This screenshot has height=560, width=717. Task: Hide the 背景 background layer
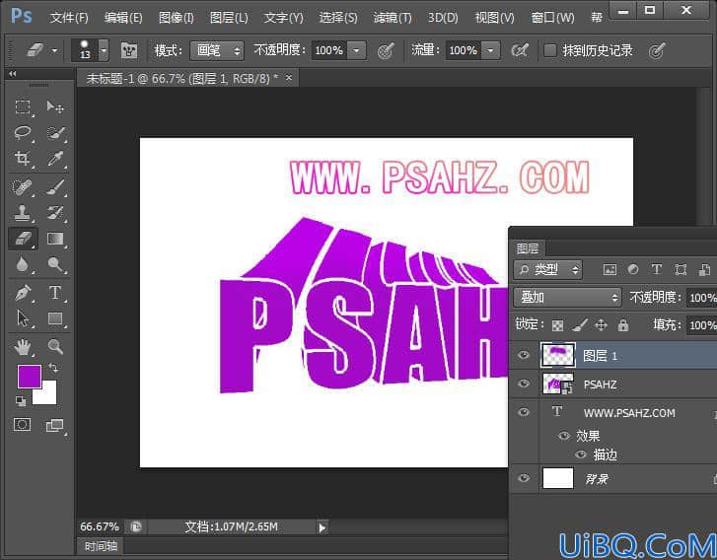(524, 478)
